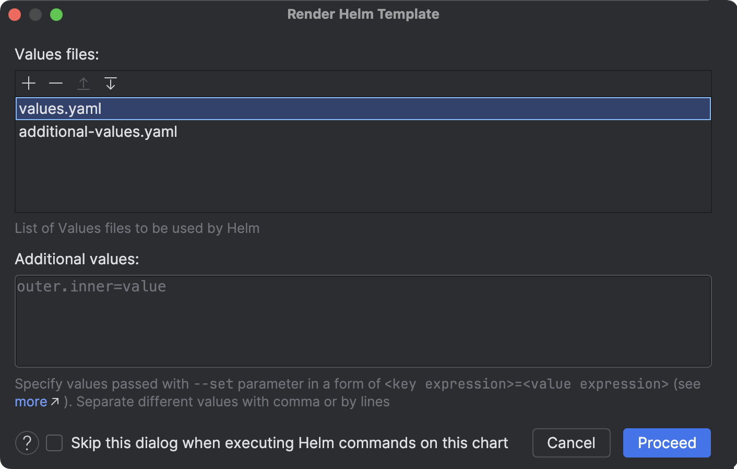Image resolution: width=737 pixels, height=469 pixels.
Task: Cancel the Render Helm Template dialog
Action: [x=571, y=442]
